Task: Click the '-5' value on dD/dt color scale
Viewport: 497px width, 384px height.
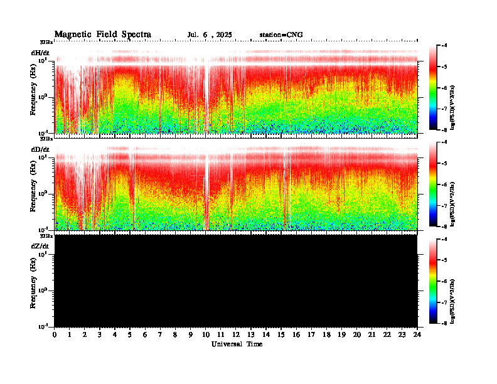Action: 445,164
